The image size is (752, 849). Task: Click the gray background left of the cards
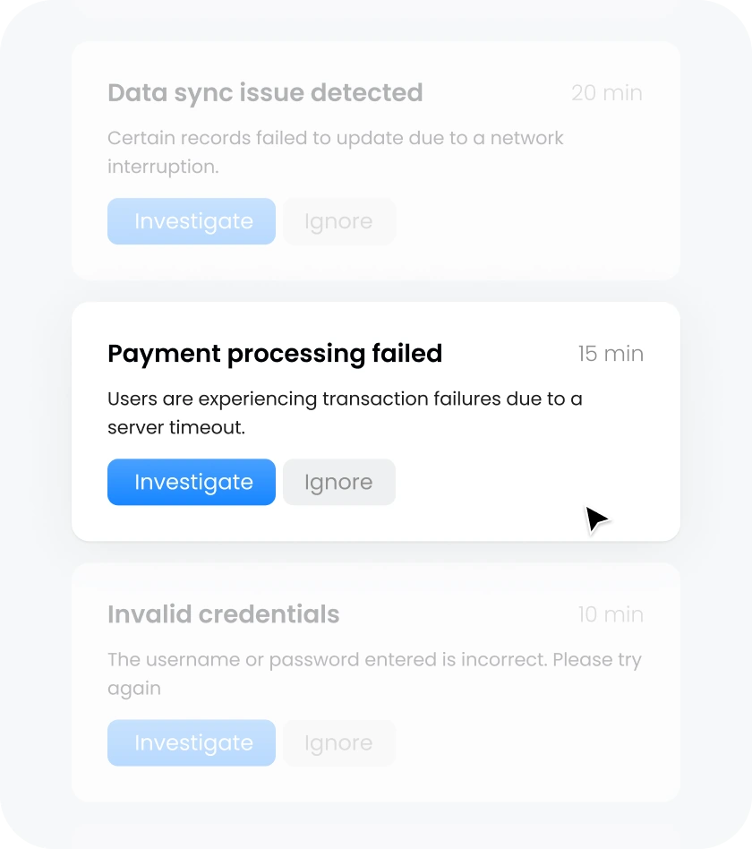pyautogui.click(x=36, y=421)
